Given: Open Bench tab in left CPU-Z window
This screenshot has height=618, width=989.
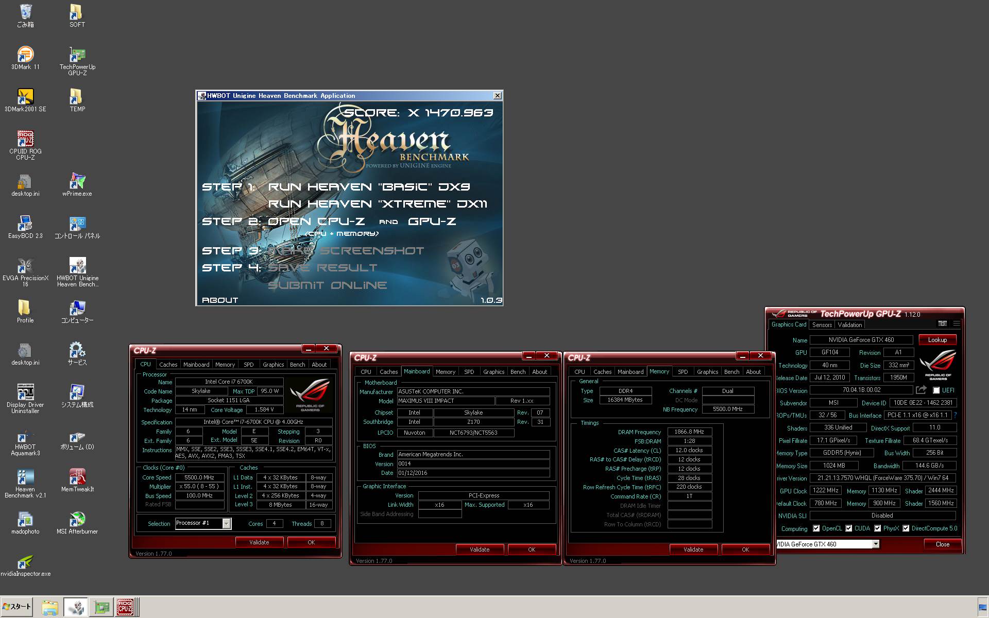Looking at the screenshot, I should click(297, 364).
